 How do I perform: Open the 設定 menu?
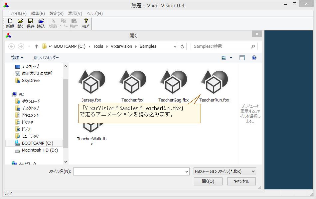click(x=56, y=13)
